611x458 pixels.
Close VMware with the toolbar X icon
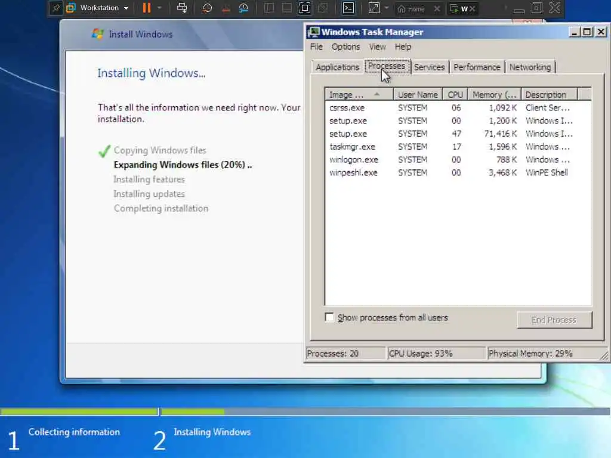555,8
